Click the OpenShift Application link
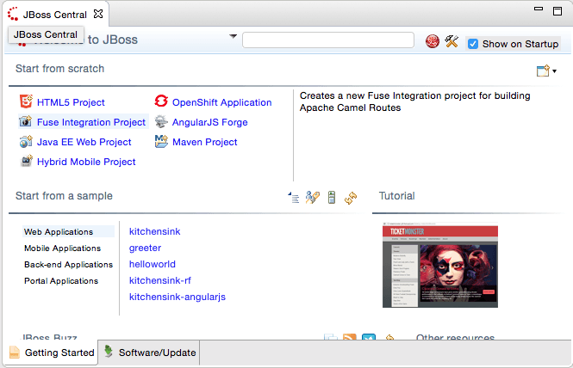The height and width of the screenshot is (368, 573). pyautogui.click(x=221, y=102)
